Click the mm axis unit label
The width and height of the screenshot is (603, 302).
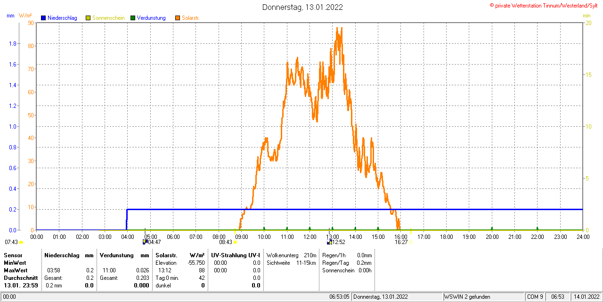pos(10,16)
